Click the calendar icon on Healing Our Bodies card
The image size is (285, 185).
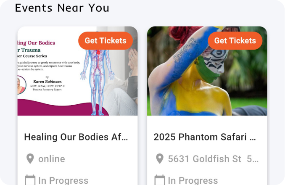(x=30, y=180)
